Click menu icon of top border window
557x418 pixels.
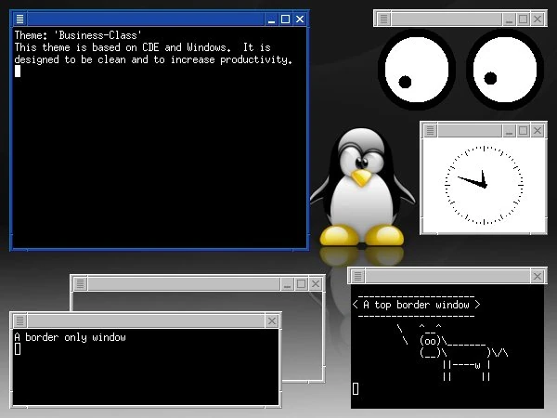[x=357, y=276]
